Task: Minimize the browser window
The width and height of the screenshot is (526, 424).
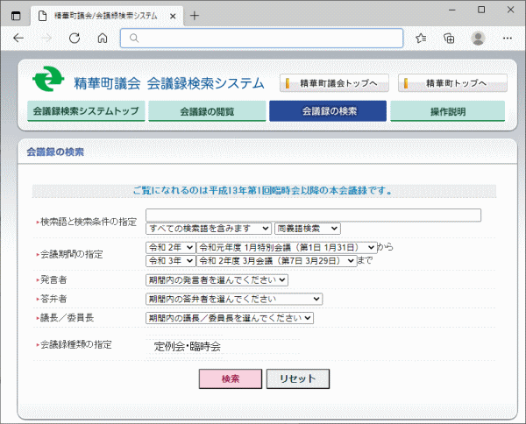Action: pos(452,10)
